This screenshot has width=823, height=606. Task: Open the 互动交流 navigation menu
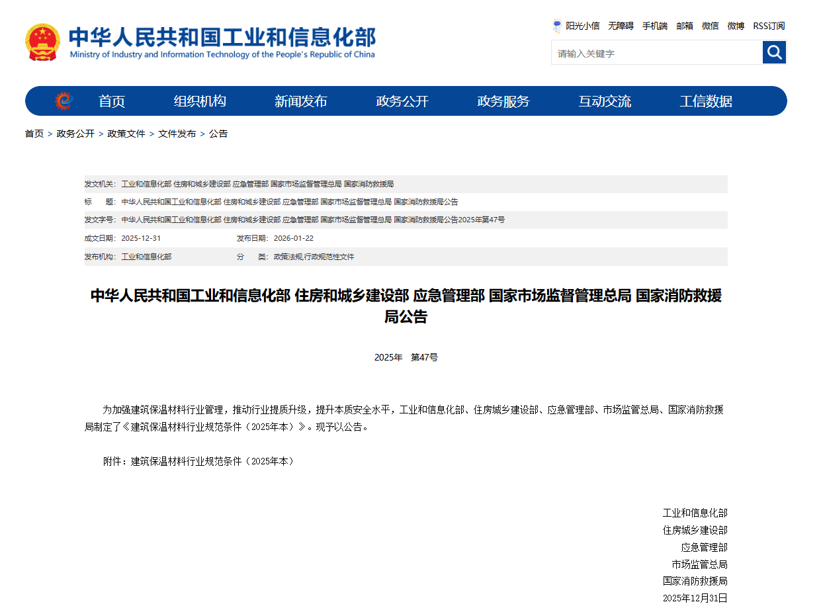pos(604,101)
